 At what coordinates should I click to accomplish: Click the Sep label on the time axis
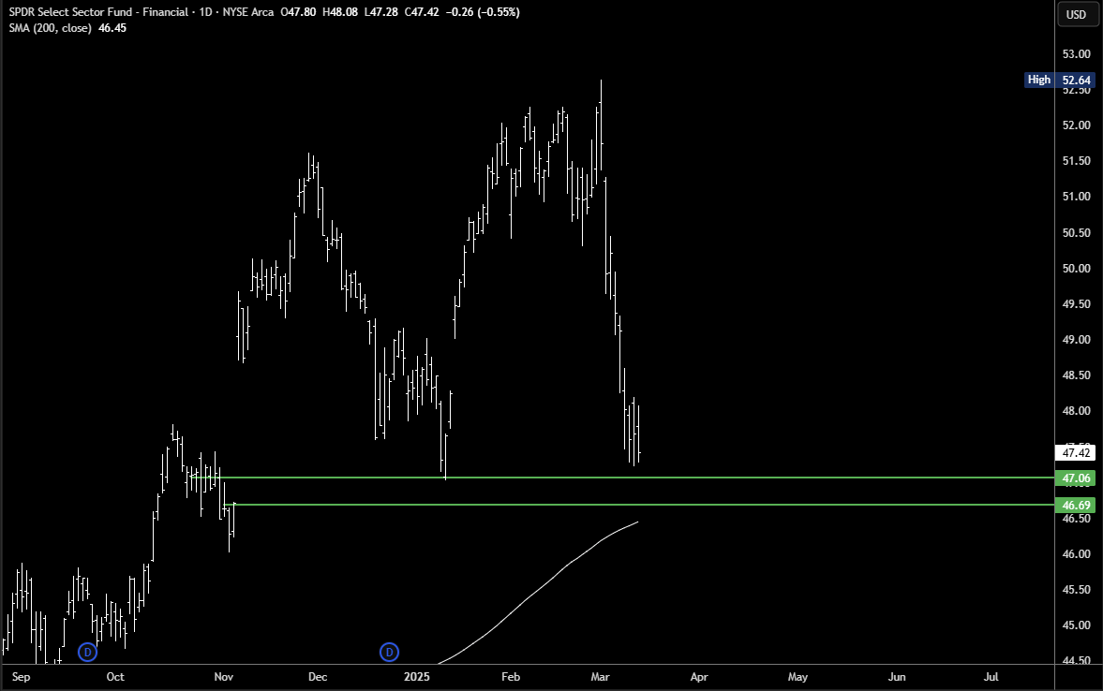coord(20,676)
